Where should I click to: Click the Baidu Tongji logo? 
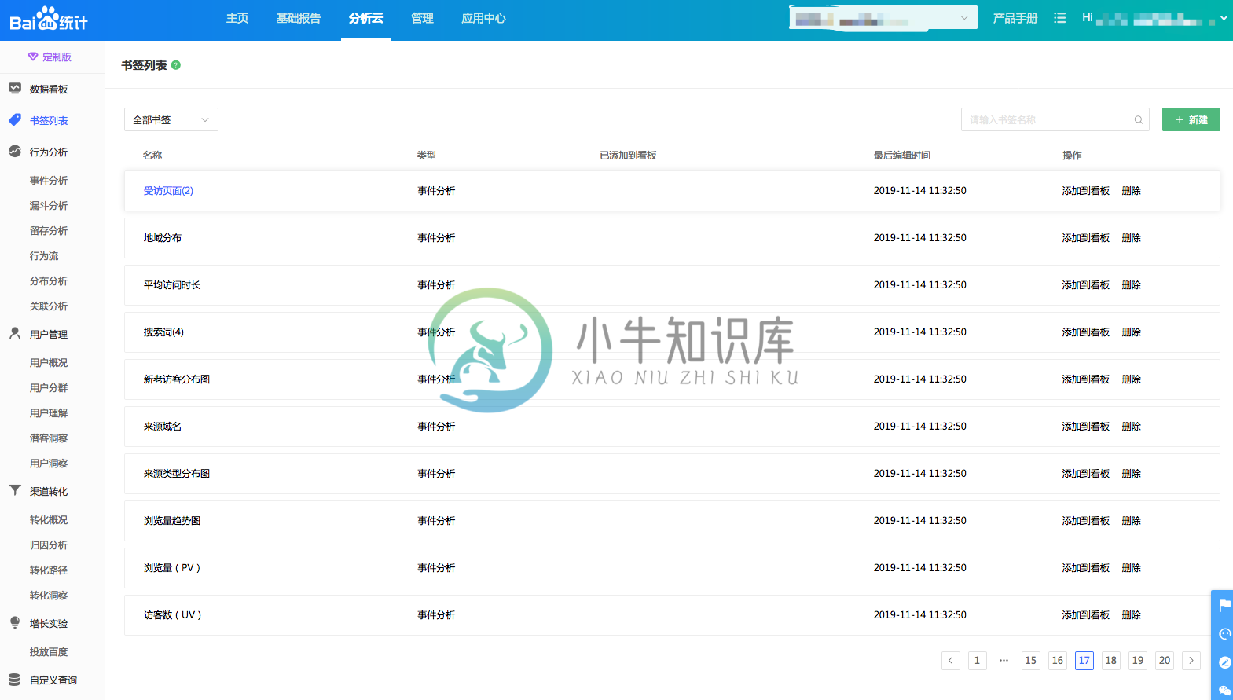point(49,19)
